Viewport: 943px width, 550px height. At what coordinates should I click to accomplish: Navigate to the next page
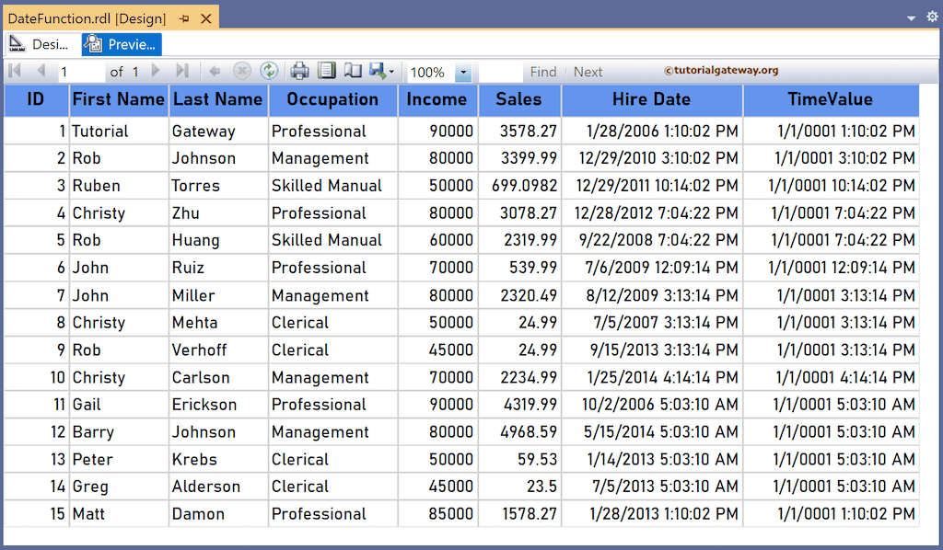155,71
